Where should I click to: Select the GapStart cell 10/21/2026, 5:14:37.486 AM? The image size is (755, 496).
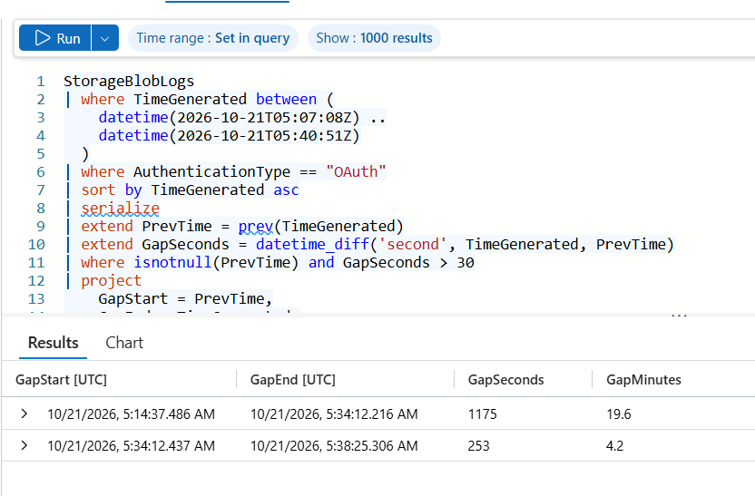(131, 413)
